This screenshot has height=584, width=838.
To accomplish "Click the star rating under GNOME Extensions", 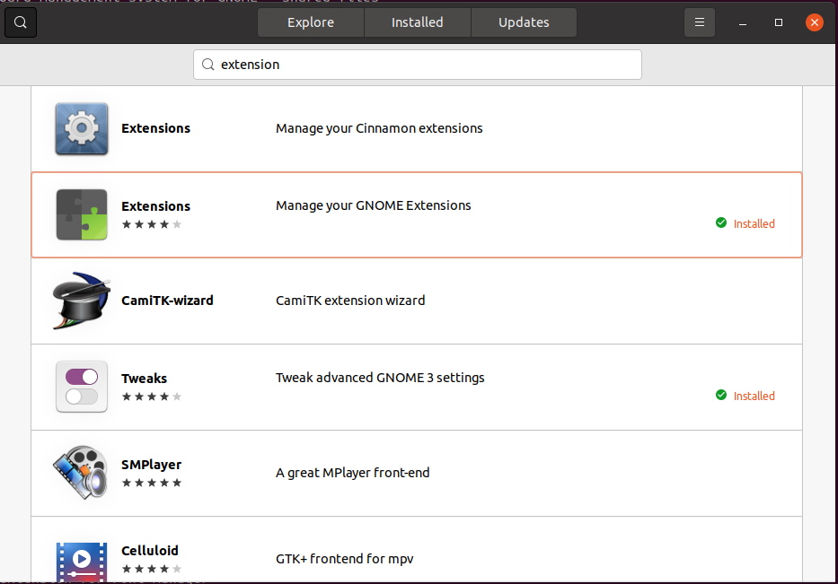I will click(x=152, y=224).
